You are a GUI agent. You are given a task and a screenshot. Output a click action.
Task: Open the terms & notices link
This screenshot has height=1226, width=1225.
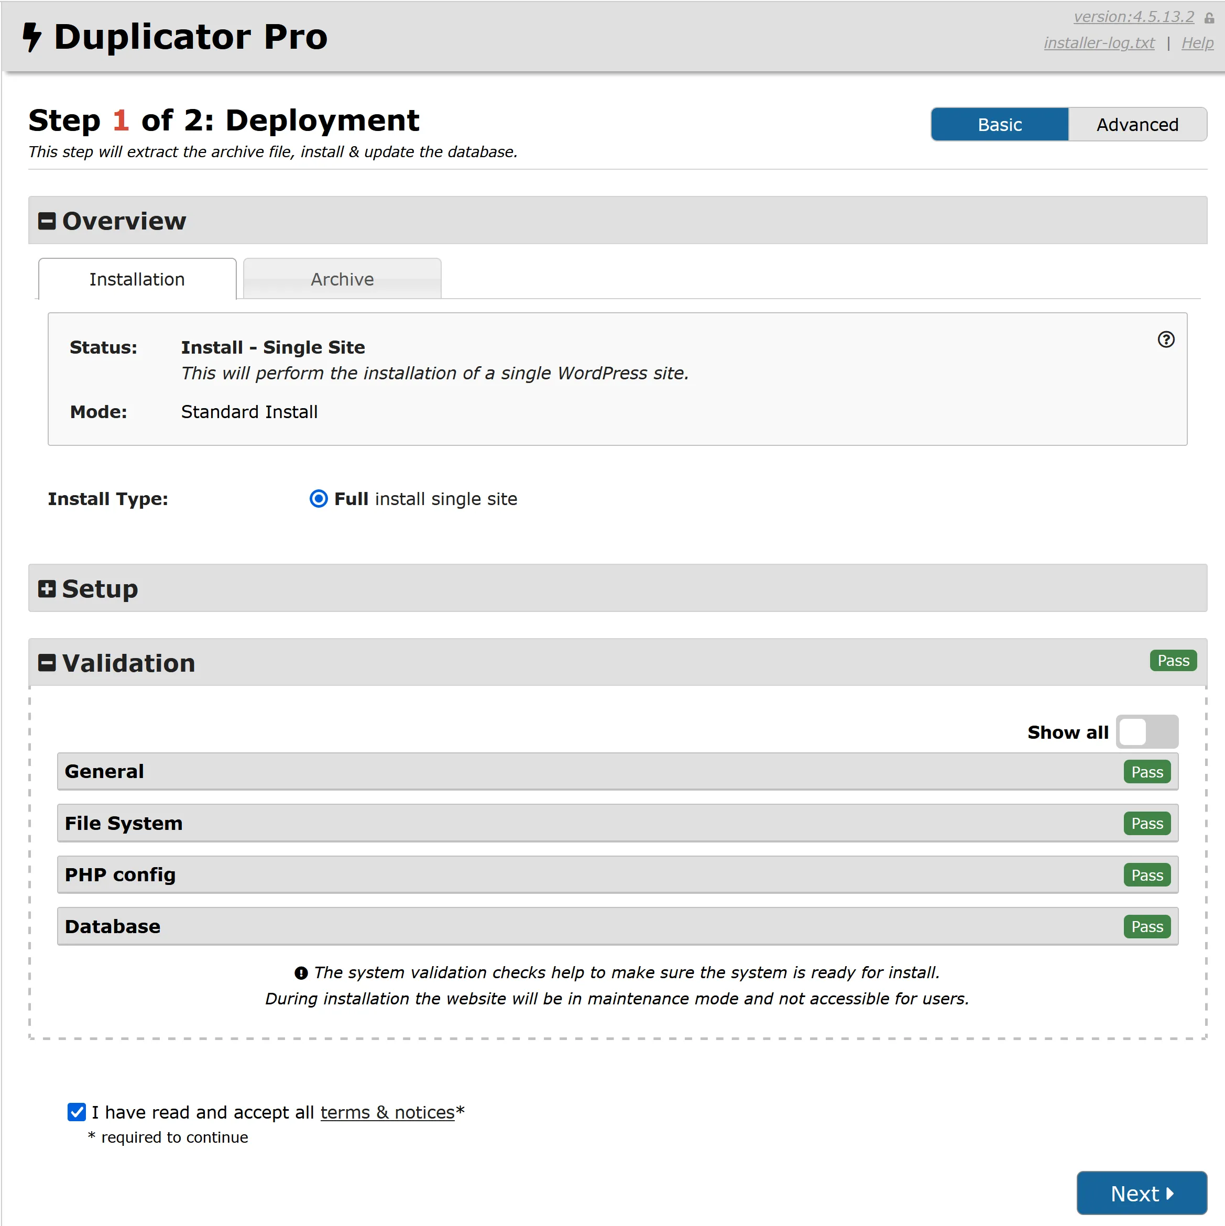[x=387, y=1112]
